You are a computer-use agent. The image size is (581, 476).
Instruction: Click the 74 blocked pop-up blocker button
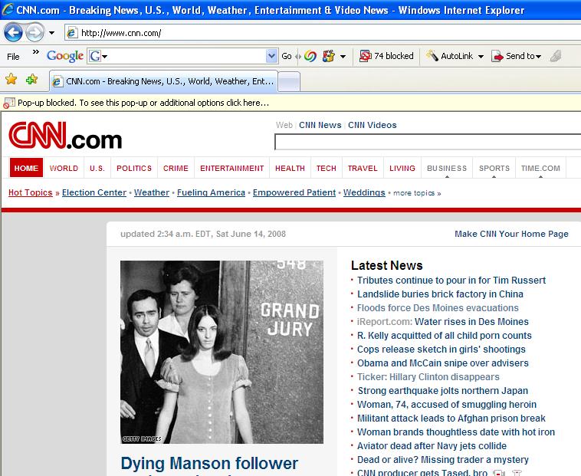(x=386, y=56)
